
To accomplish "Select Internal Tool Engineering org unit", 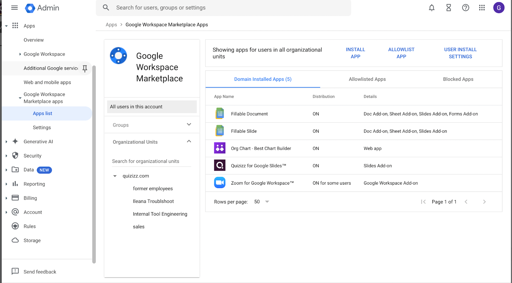I will pyautogui.click(x=160, y=214).
